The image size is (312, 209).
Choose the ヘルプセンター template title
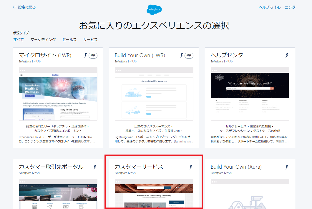(229, 55)
